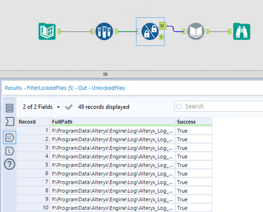The height and width of the screenshot is (212, 263).
Task: Show U unlocked output in Results sidebar
Action: tap(10, 138)
